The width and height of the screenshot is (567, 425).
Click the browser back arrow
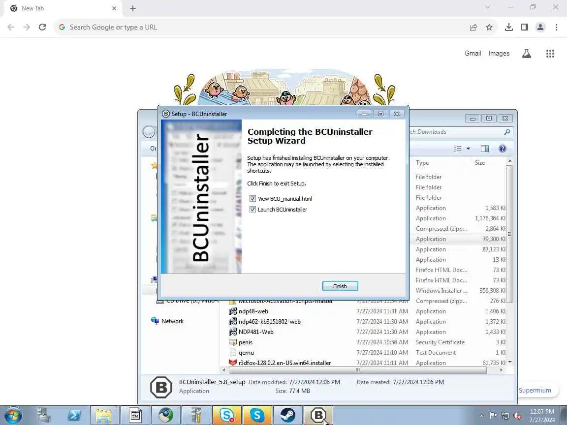click(11, 27)
